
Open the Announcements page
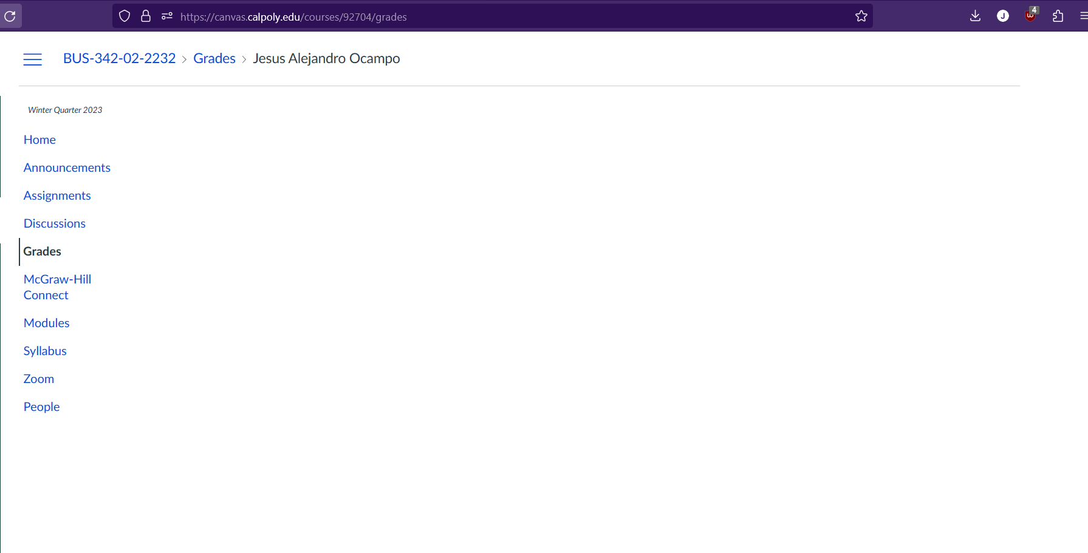67,168
